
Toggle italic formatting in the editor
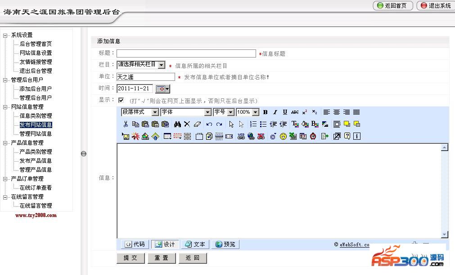tap(275, 112)
